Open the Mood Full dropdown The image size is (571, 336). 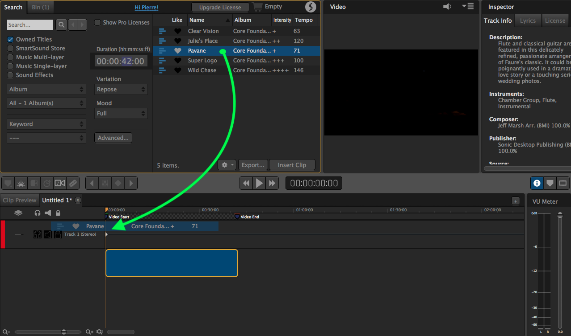pyautogui.click(x=121, y=113)
